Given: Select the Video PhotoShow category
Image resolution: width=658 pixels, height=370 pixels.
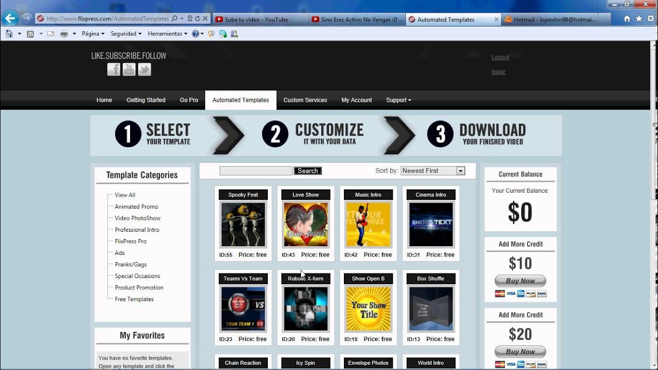Looking at the screenshot, I should pos(138,218).
